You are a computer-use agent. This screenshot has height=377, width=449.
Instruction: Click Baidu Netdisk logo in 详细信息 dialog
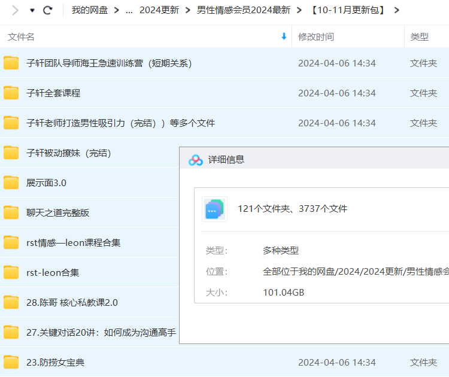point(196,160)
